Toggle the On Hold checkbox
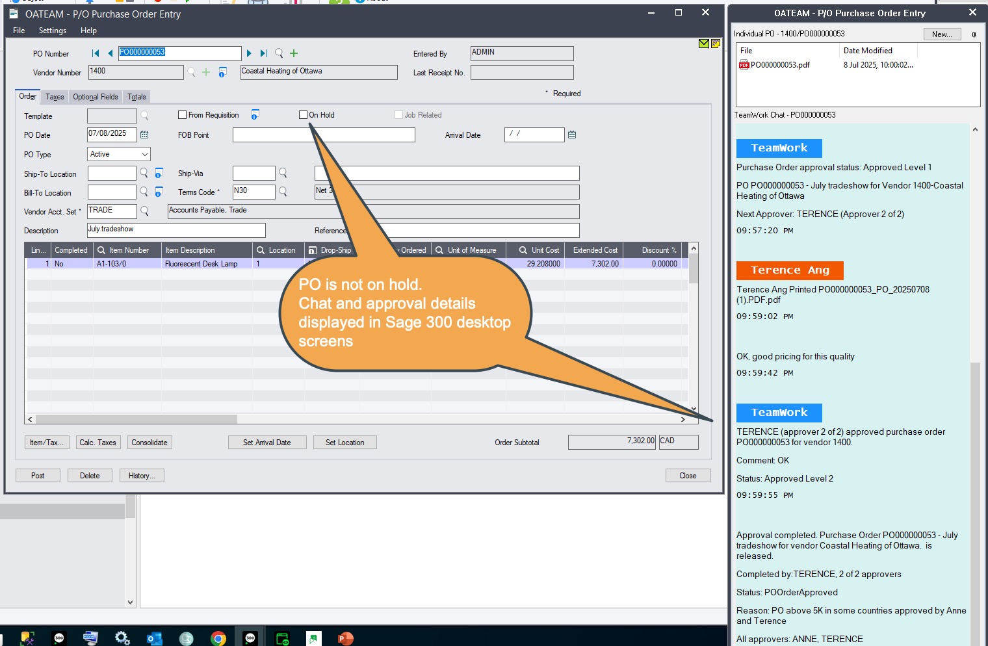 pyautogui.click(x=303, y=115)
